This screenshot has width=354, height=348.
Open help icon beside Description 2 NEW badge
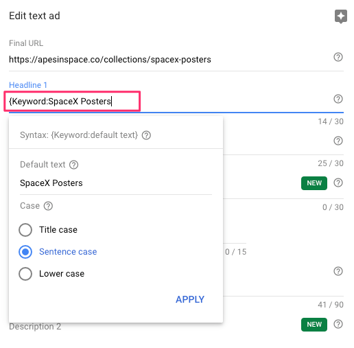click(338, 324)
